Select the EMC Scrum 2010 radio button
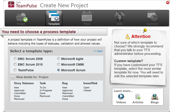This screenshot has width=170, height=112. [x=15, y=64]
